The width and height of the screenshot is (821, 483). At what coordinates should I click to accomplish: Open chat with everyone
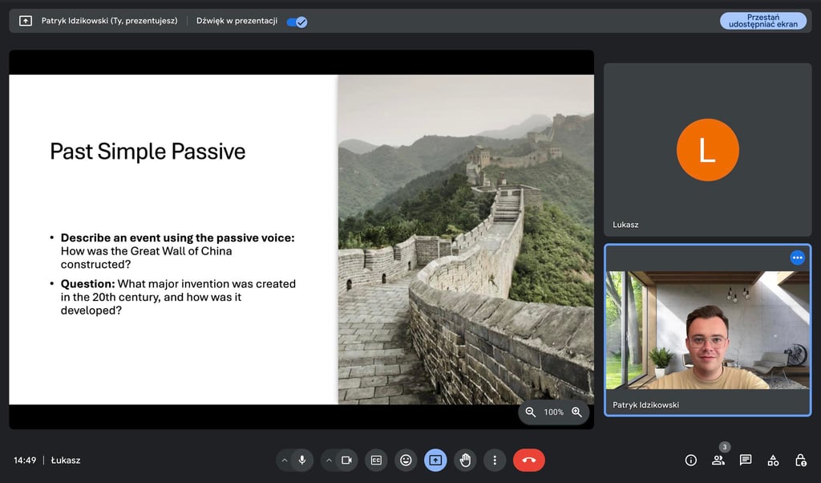click(746, 460)
